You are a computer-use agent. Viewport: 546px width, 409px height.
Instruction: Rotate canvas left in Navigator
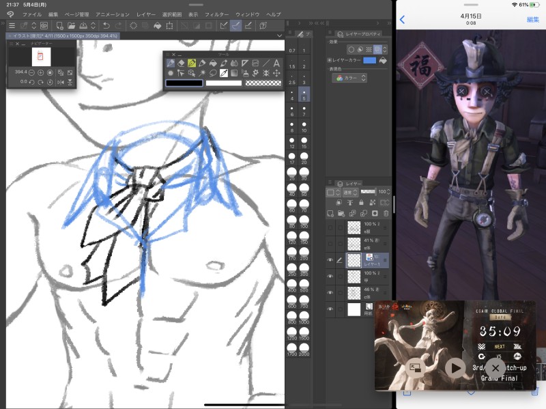[31, 82]
